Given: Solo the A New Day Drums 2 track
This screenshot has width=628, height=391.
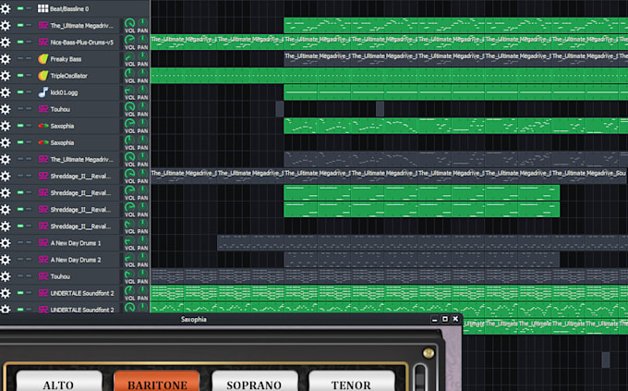Looking at the screenshot, I should point(29,260).
